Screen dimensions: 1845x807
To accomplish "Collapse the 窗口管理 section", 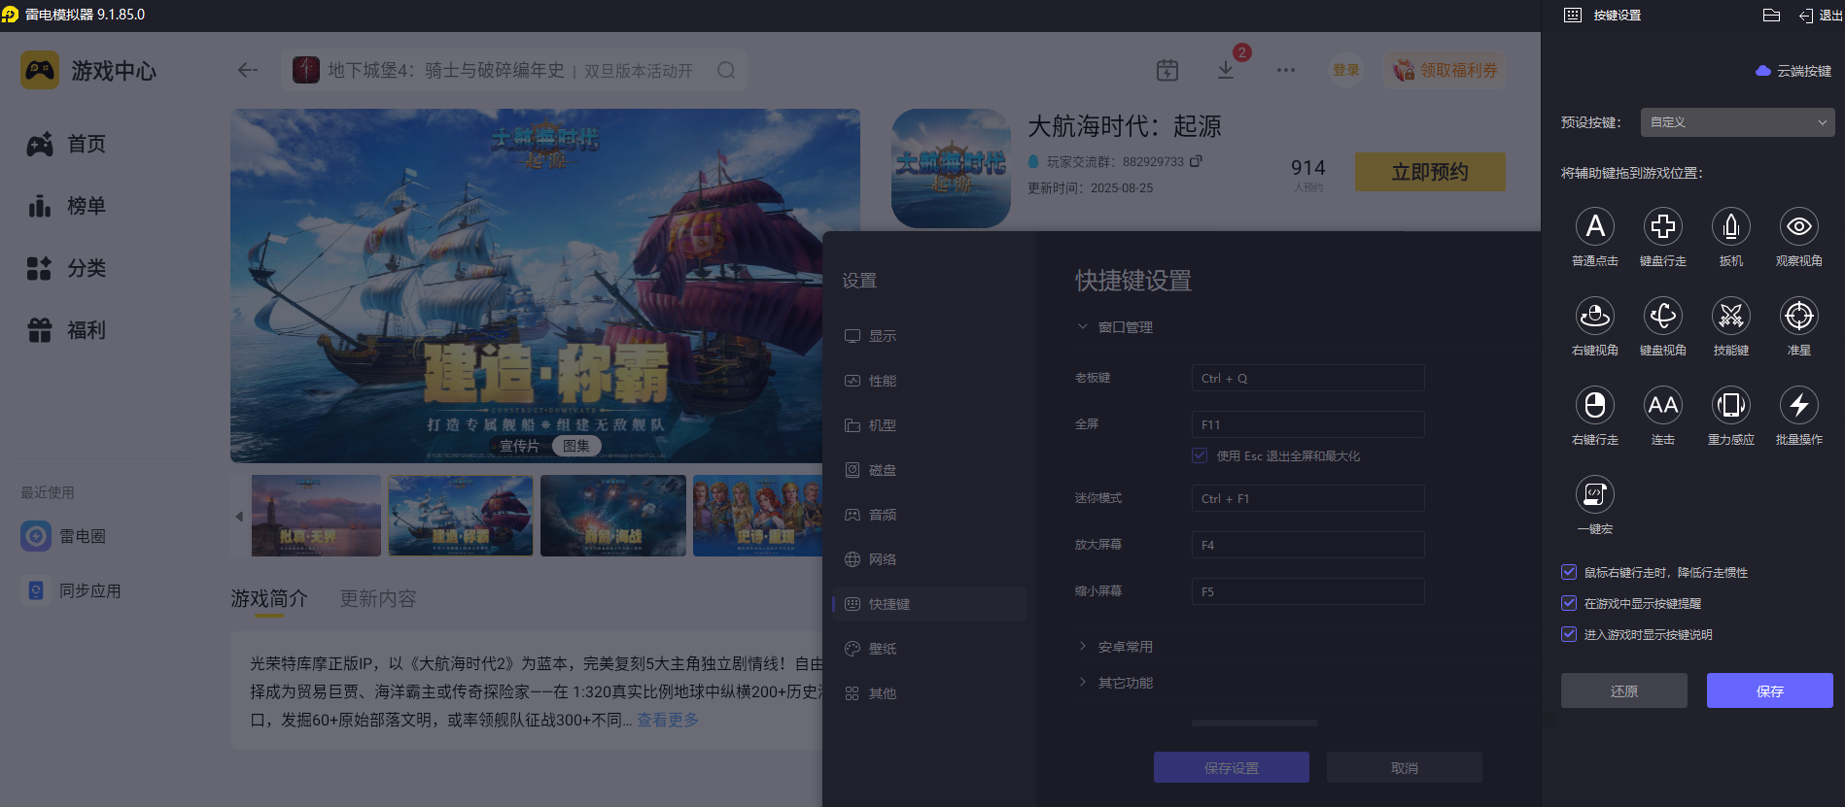I will [1125, 327].
